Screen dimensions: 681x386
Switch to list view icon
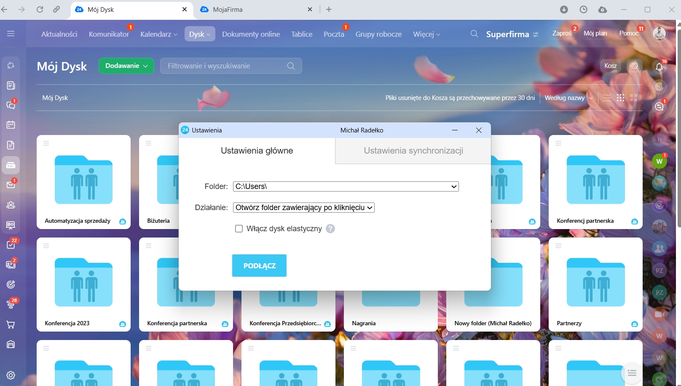(x=607, y=98)
